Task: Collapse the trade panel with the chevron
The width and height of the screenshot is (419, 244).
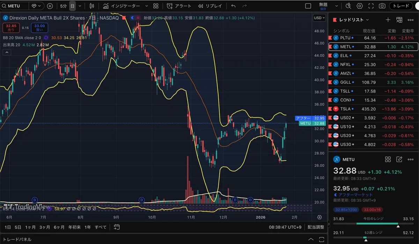Action: pyautogui.click(x=311, y=239)
